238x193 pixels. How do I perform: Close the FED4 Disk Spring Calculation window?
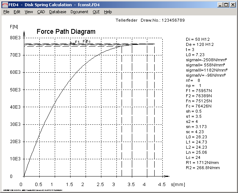click(233, 4)
